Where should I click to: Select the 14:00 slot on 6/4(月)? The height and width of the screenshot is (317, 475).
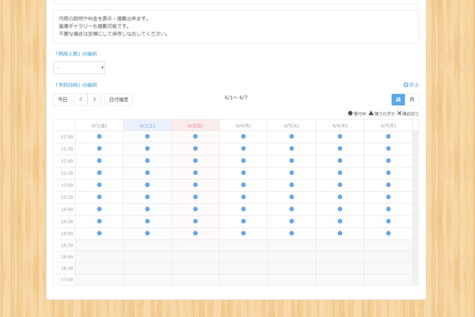click(x=244, y=209)
